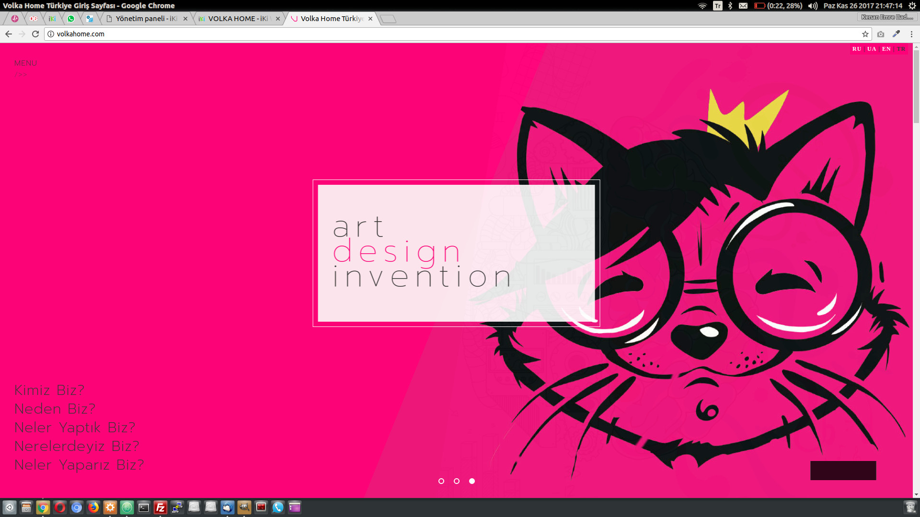920x517 pixels.
Task: Click the dark rectangle button at bottom right
Action: (x=843, y=471)
